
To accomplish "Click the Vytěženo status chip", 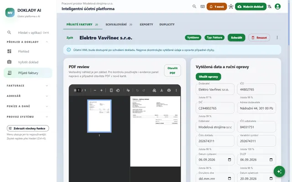I will (193, 37).
